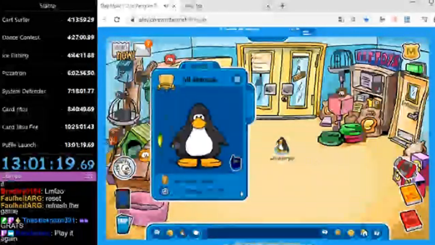Open a new browser tab with plus button

(282, 6)
